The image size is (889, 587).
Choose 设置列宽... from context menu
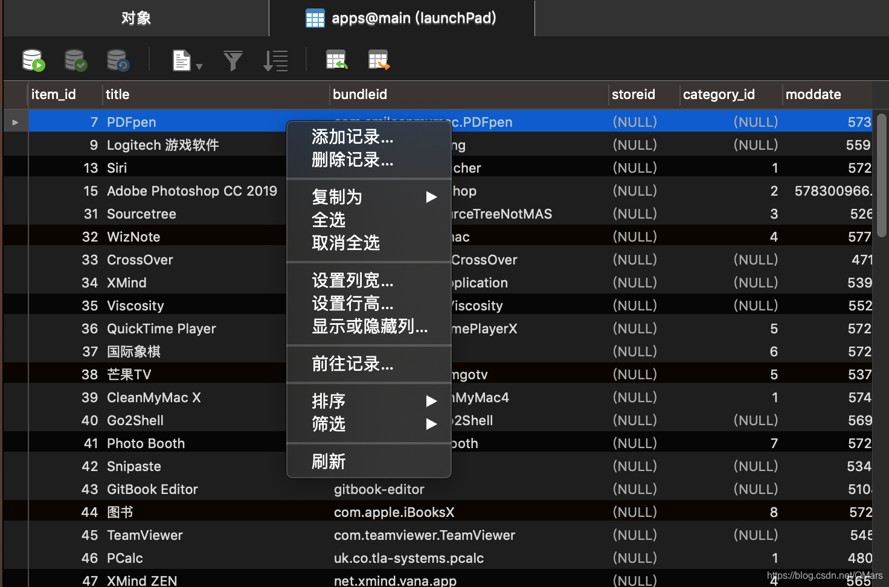pos(369,280)
